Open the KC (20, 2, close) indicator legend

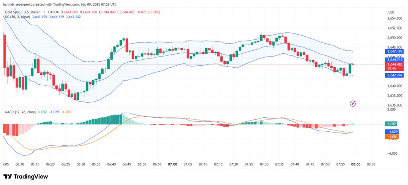point(18,17)
